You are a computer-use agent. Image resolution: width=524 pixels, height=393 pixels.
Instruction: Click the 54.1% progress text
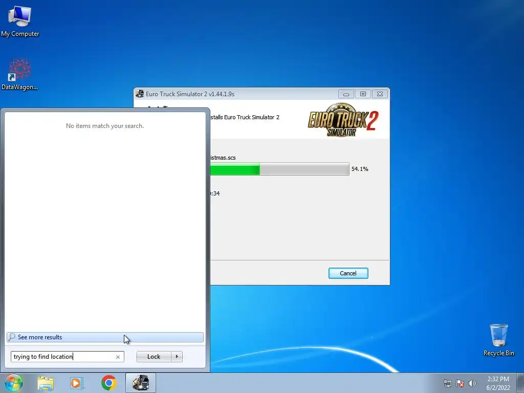coord(360,169)
